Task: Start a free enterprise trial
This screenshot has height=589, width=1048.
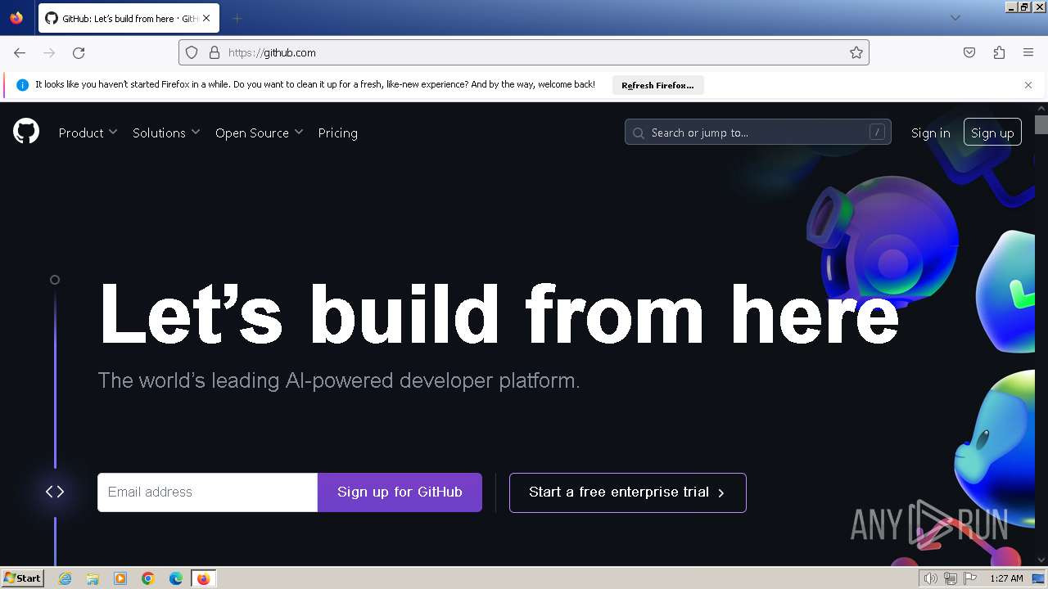Action: 627,492
